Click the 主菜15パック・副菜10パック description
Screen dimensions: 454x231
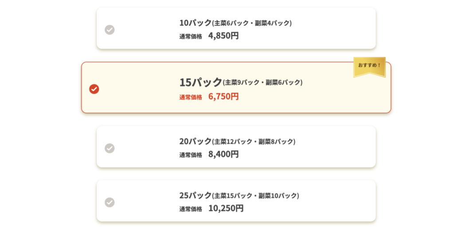click(255, 196)
